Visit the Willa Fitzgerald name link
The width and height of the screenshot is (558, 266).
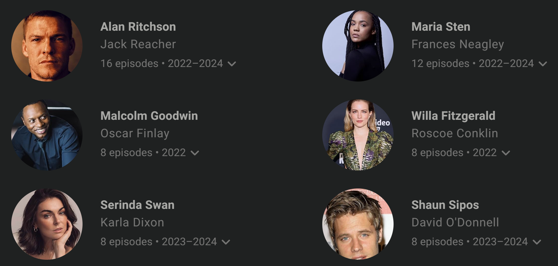pos(453,116)
